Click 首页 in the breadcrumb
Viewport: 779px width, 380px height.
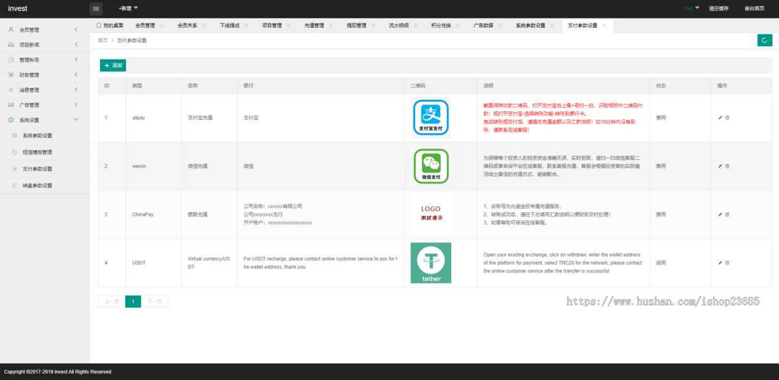103,40
